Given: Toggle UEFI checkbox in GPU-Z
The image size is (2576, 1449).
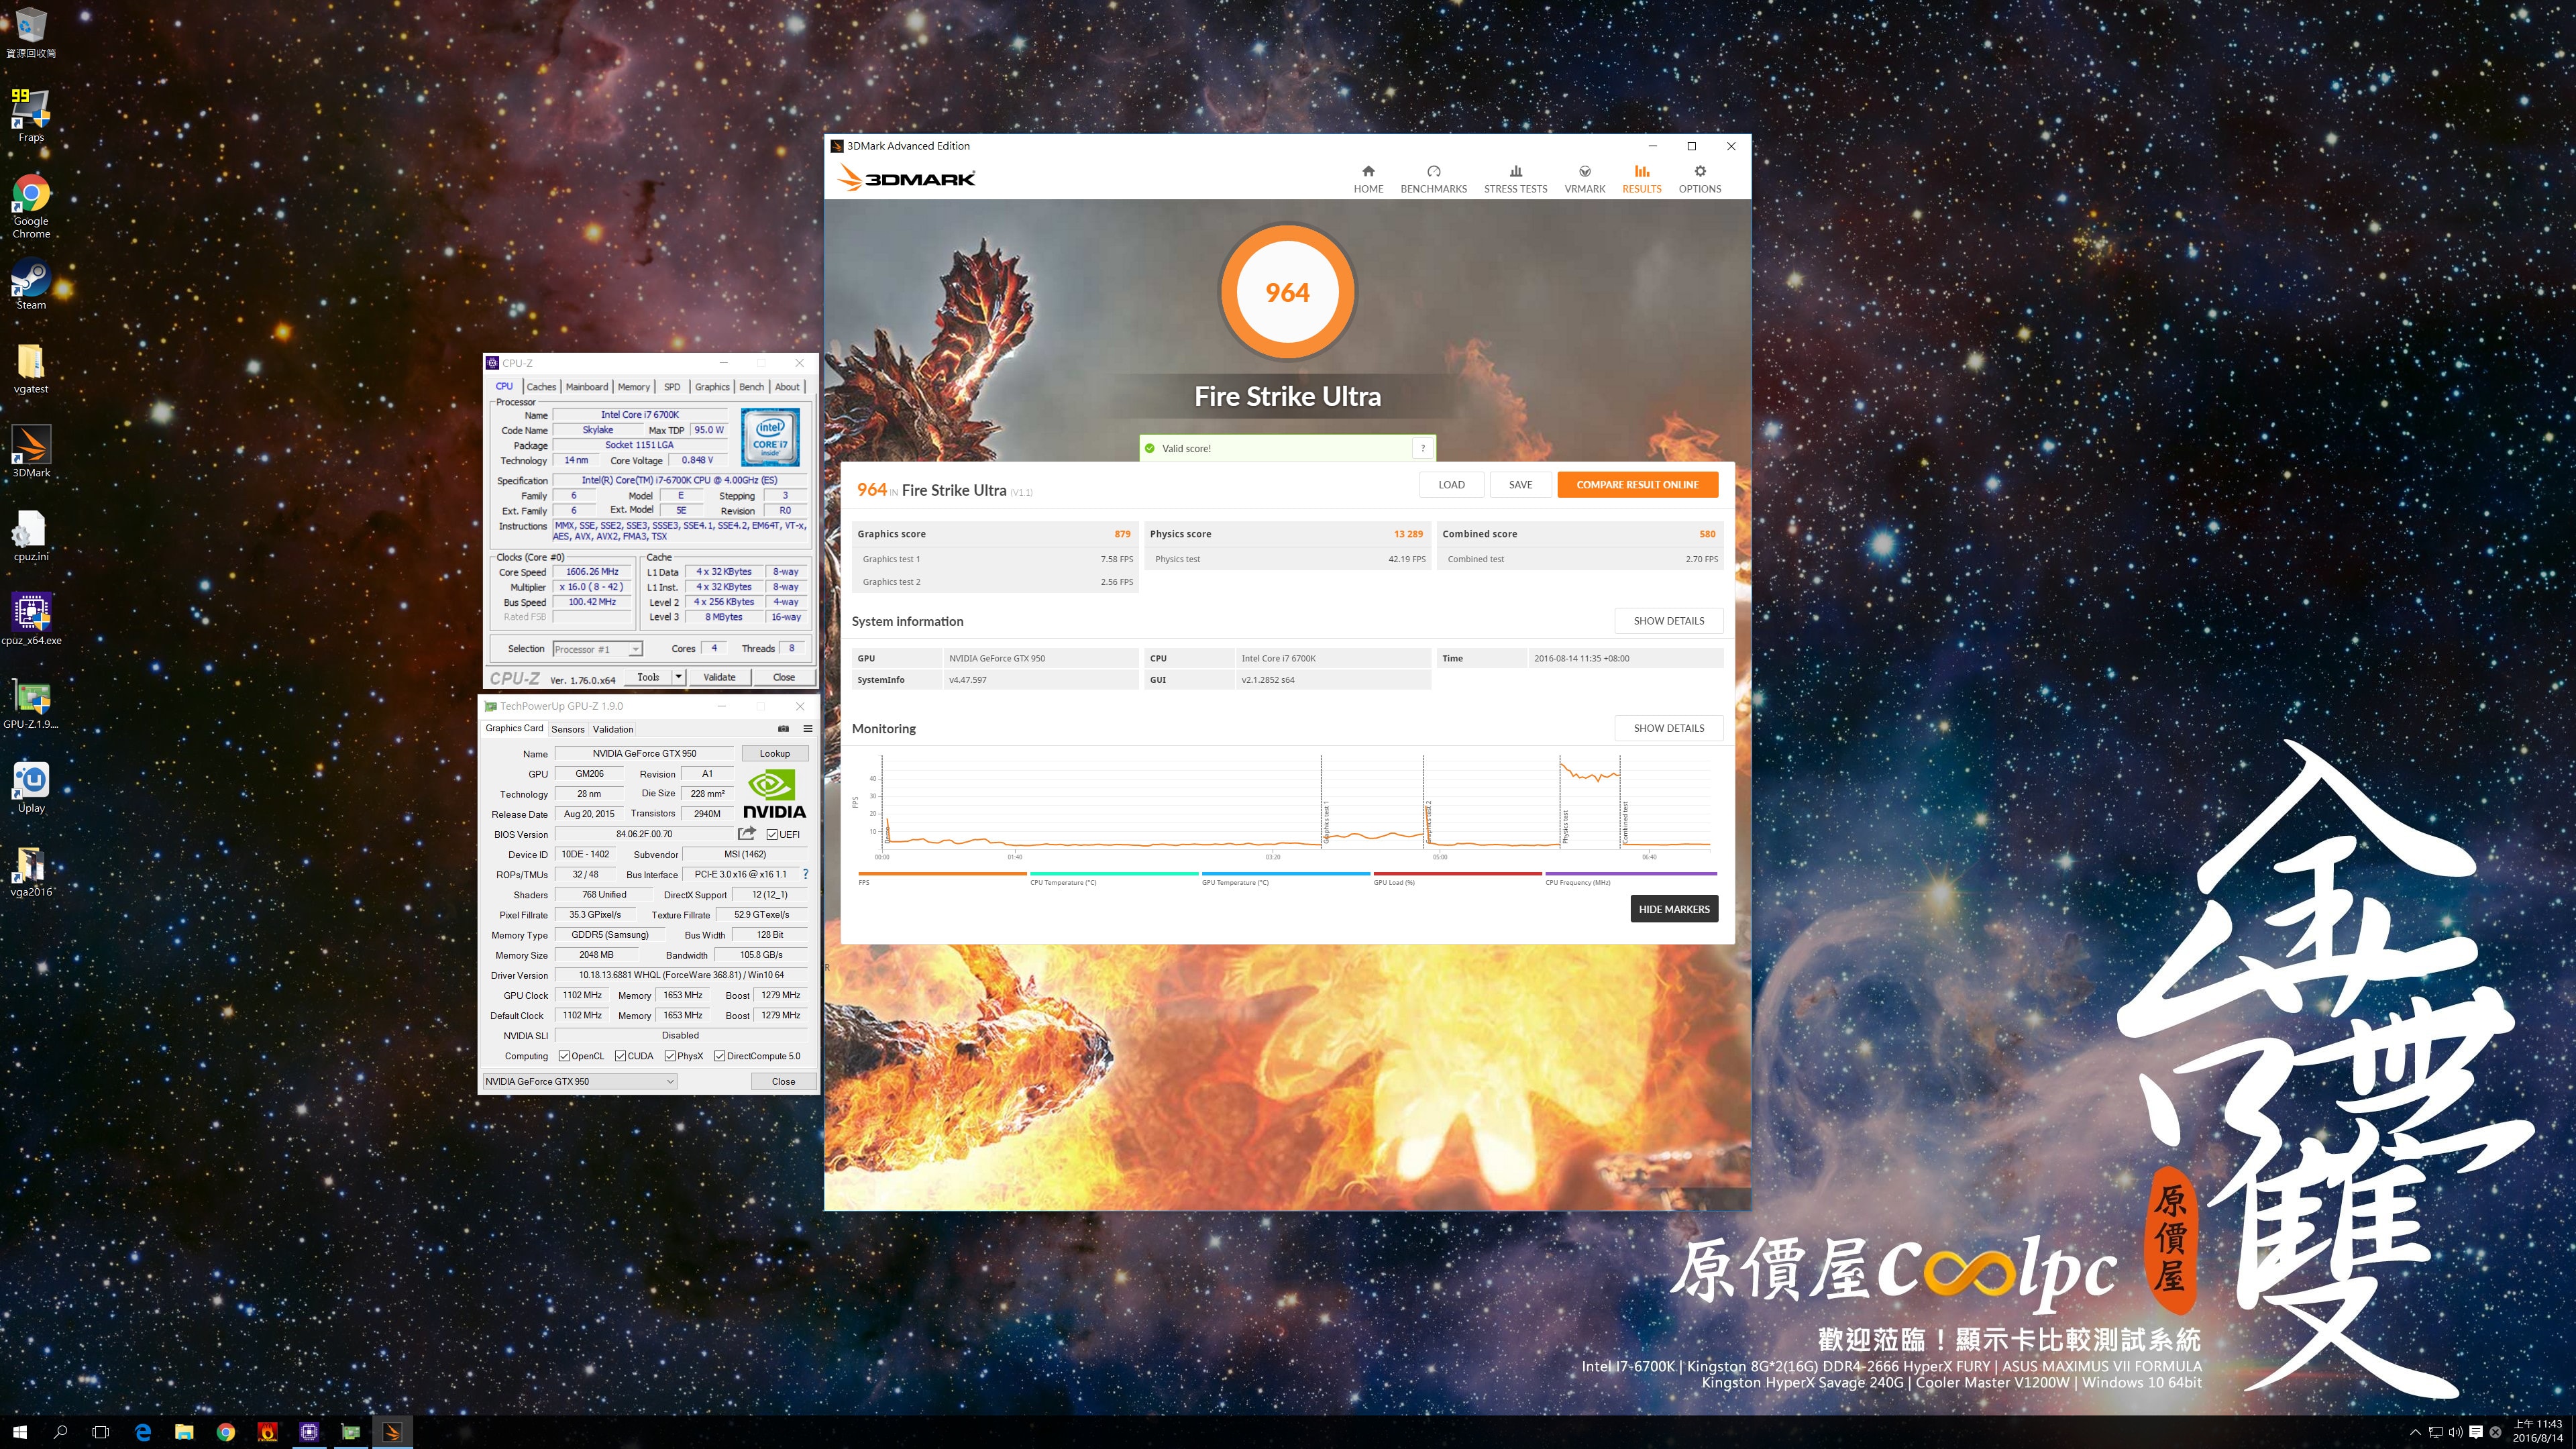Looking at the screenshot, I should click(772, 834).
